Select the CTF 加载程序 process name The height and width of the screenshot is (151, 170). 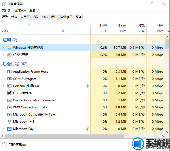pyautogui.click(x=22, y=93)
